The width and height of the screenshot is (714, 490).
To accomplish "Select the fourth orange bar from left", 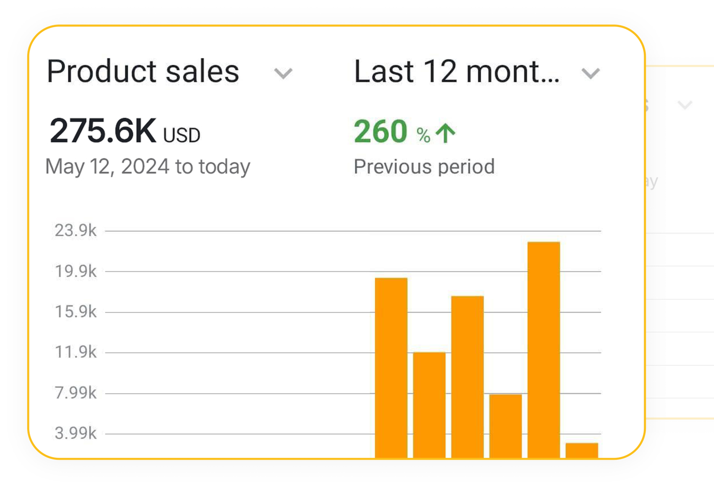I will tap(506, 425).
